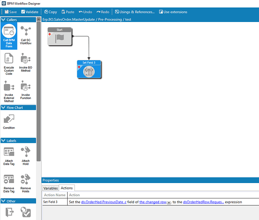Choose the Remove Holds item

[x=25, y=183]
